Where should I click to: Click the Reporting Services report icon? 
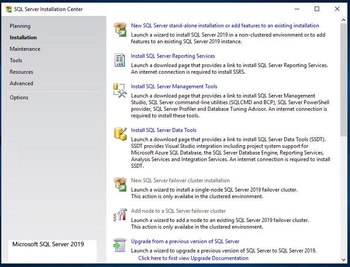click(120, 60)
